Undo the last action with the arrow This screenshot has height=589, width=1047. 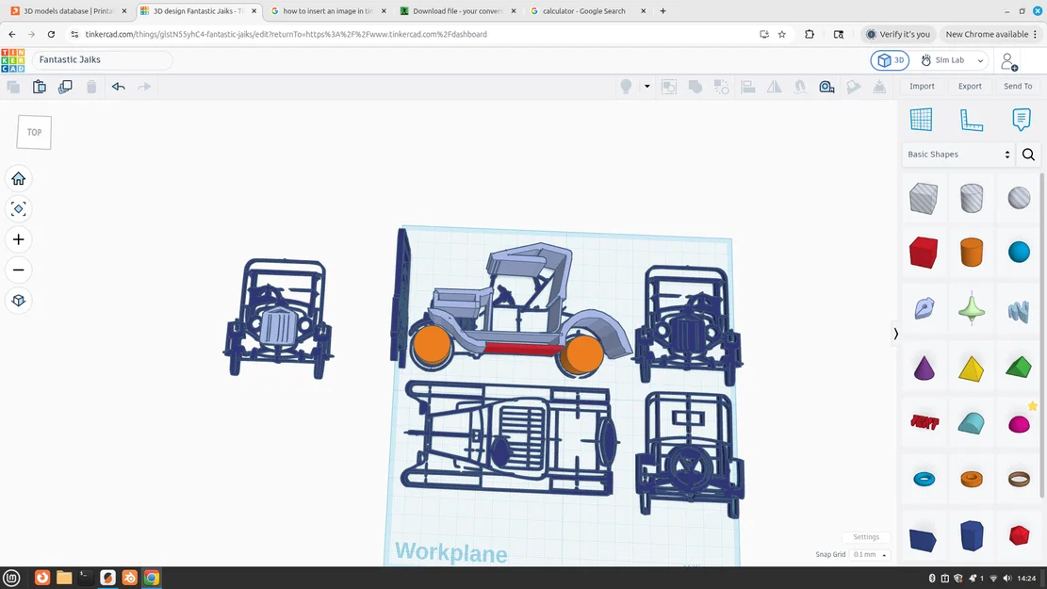coord(118,87)
